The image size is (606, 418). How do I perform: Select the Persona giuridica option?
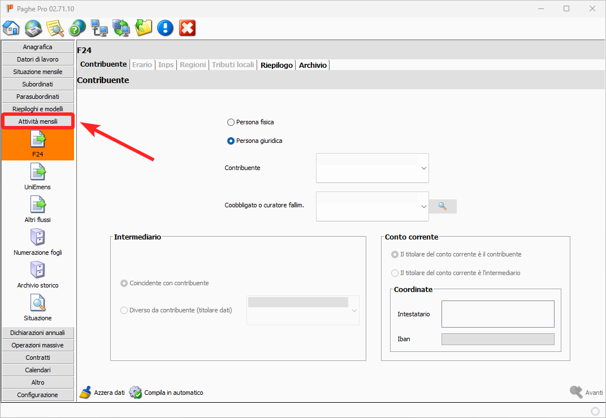point(231,141)
